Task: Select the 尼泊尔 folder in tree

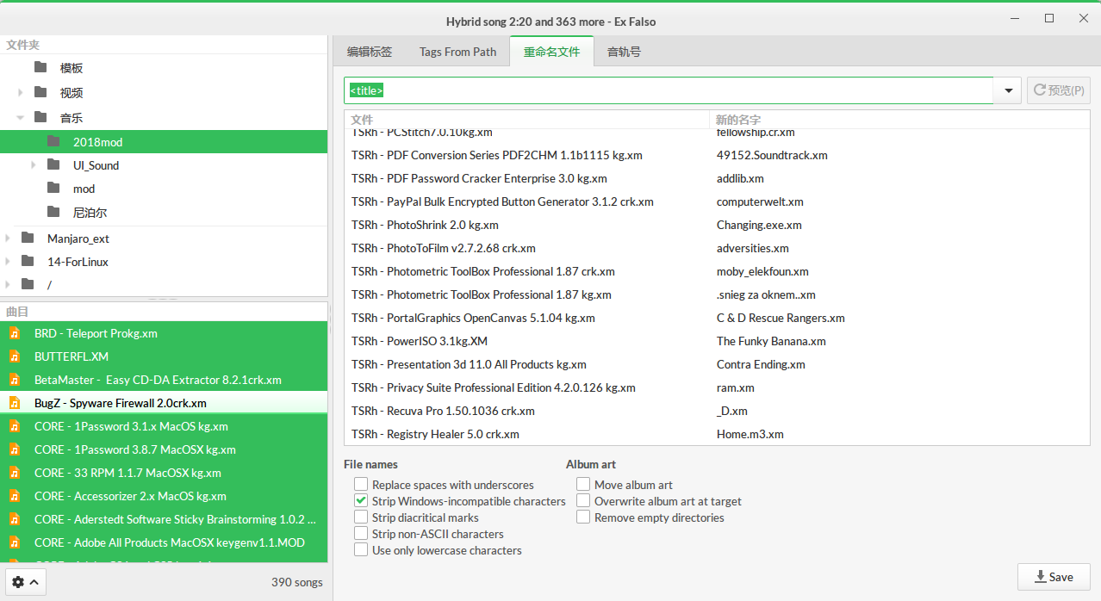Action: pyautogui.click(x=164, y=212)
